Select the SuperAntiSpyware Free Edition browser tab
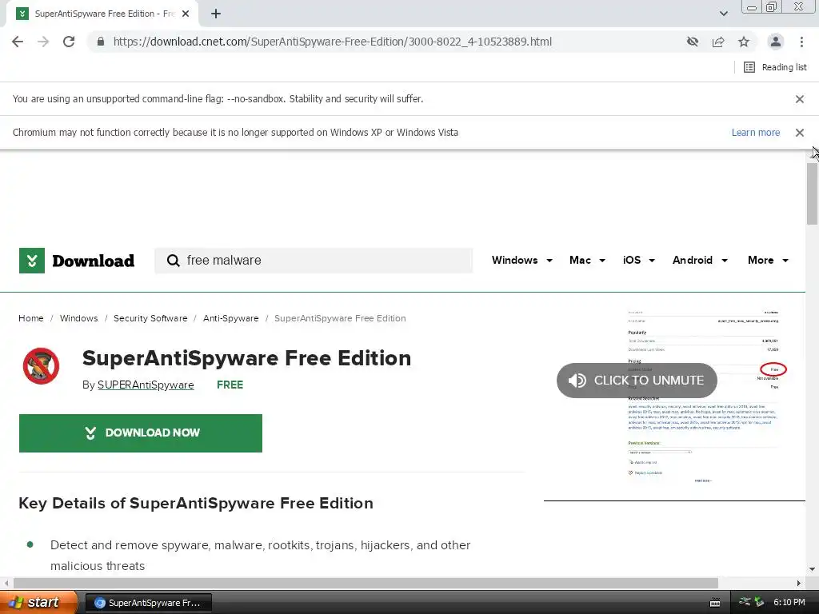Viewport: 819px width, 614px height. pyautogui.click(x=102, y=14)
